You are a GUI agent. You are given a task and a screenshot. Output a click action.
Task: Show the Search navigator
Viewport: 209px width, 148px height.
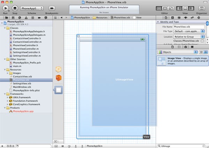pos(20,18)
